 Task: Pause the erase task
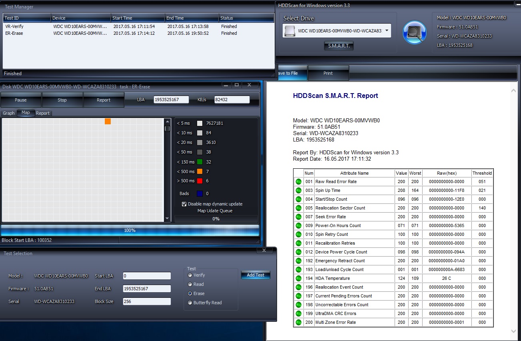21,100
